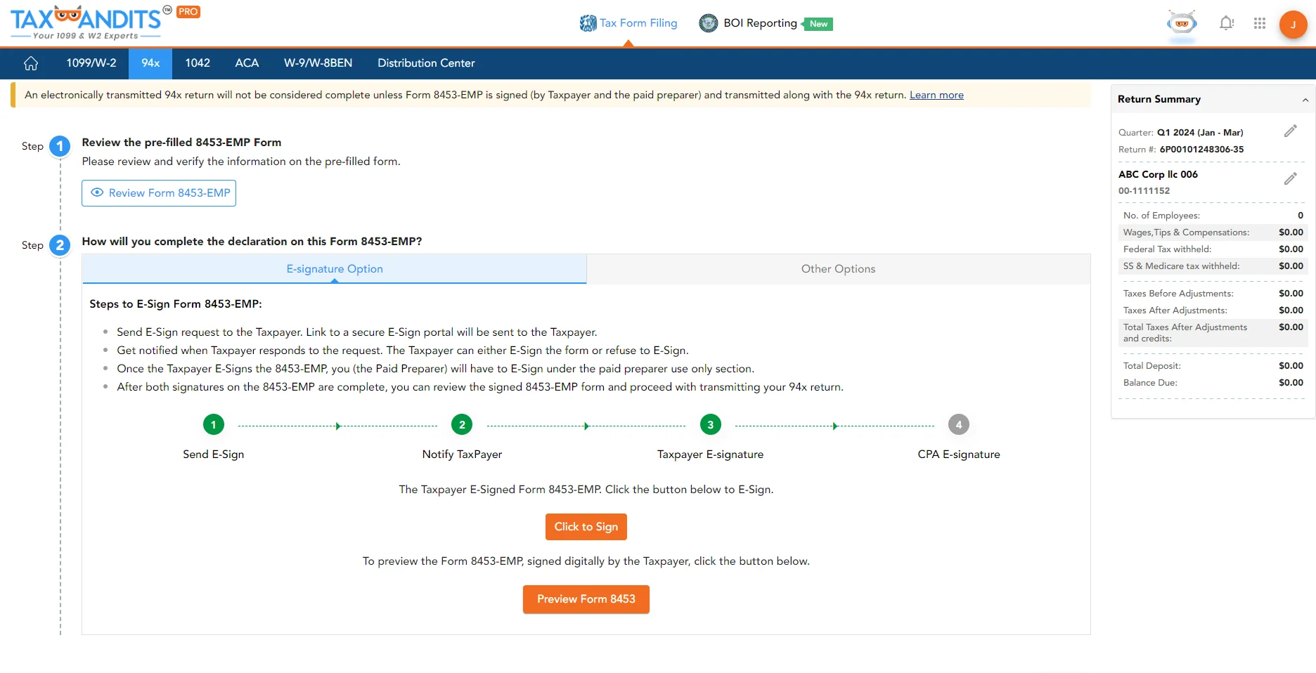This screenshot has height=673, width=1316.
Task: Open the apps grid launcher
Action: pos(1259,23)
